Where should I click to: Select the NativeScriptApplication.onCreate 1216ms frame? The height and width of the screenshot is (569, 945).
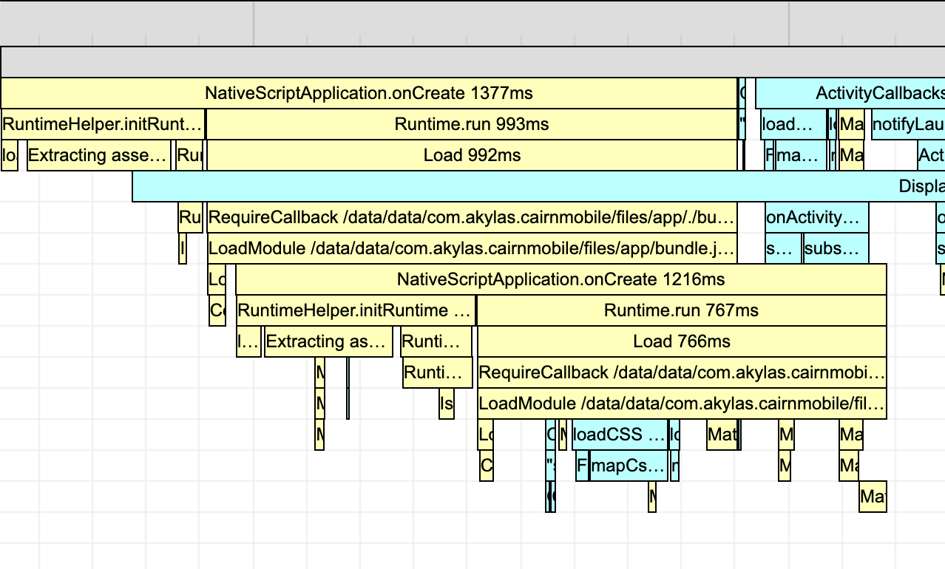(560, 279)
